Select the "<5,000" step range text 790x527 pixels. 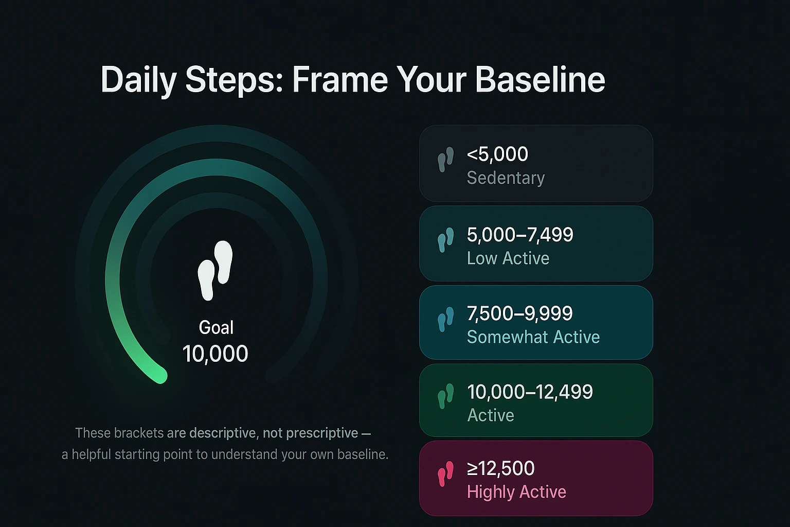coord(497,154)
